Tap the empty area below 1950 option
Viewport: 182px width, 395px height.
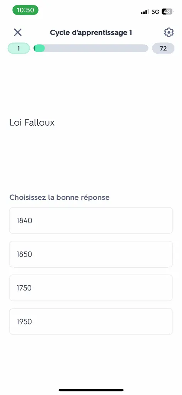91,360
